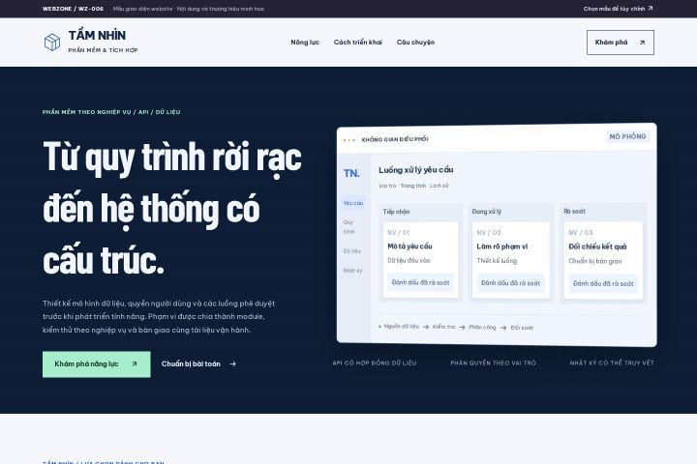This screenshot has width=697, height=464.
Task: Select the Nhật ký sidebar tab
Action: pos(352,271)
